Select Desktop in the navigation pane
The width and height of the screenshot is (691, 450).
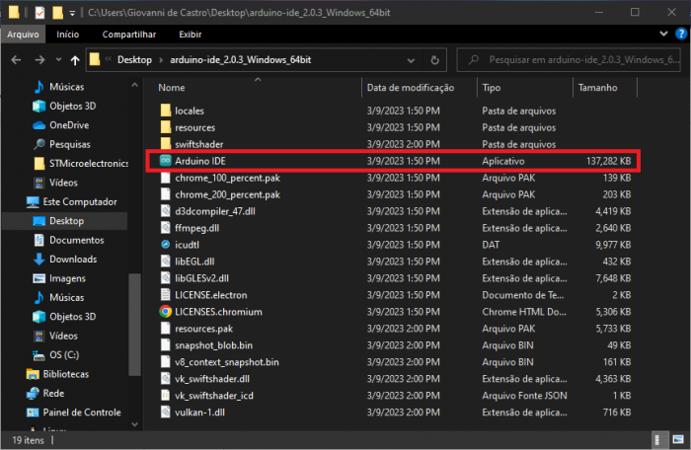point(65,221)
